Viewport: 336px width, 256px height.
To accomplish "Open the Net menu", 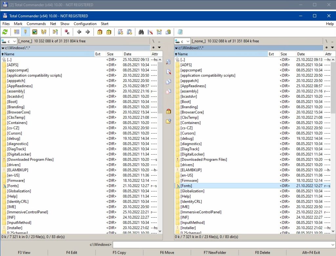I will coord(53,24).
